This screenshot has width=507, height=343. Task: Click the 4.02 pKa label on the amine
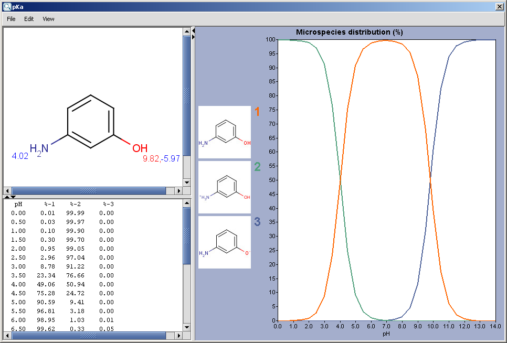[20, 156]
